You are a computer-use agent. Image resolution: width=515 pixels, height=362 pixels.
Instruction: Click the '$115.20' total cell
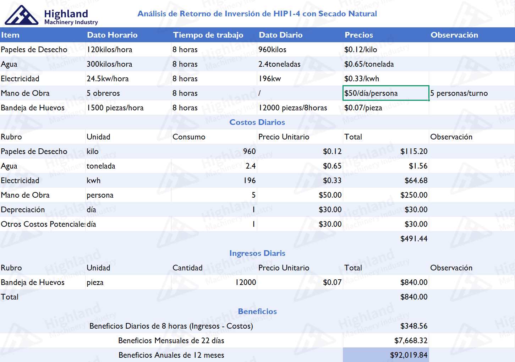413,152
